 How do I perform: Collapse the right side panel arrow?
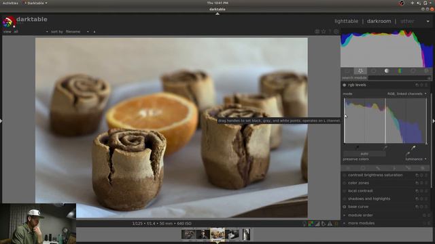coord(434,121)
